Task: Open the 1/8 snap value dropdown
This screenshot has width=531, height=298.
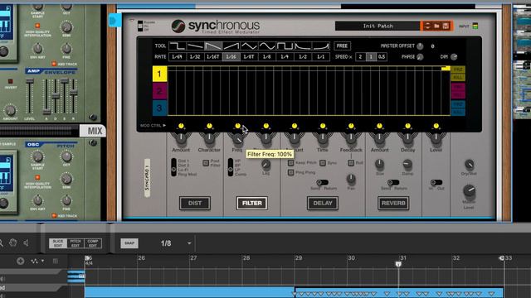Action: [189, 243]
